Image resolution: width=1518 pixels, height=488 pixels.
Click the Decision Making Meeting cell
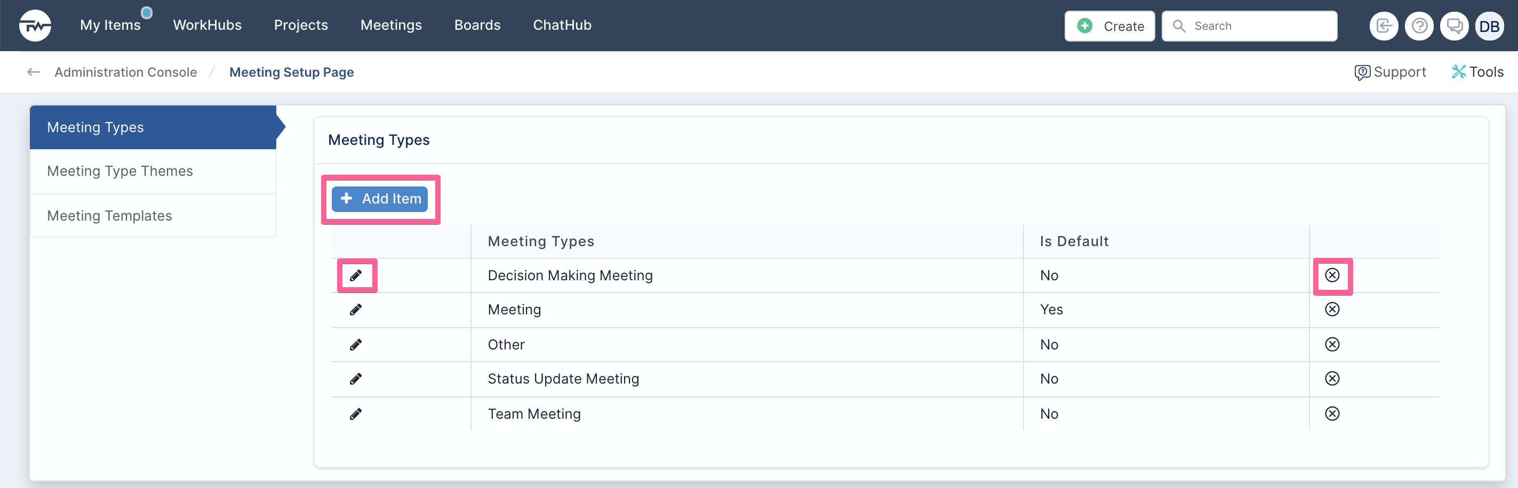point(747,275)
